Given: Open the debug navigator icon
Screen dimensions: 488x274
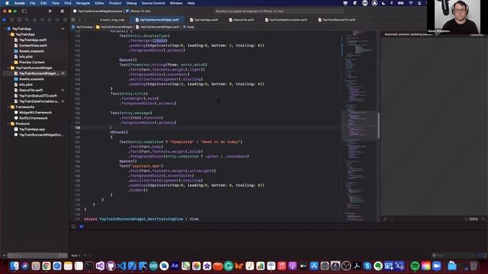Looking at the screenshot, I should [50, 20].
